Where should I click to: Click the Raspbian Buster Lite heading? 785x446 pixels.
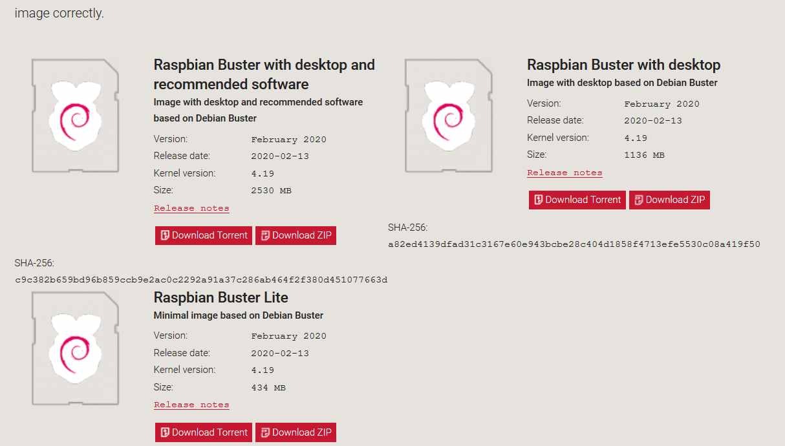pyautogui.click(x=221, y=297)
